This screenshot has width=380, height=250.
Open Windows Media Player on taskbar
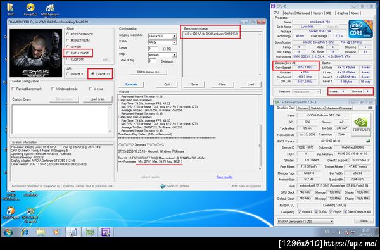point(56,232)
